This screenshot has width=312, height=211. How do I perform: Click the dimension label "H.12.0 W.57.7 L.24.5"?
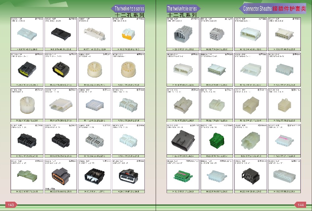[x=27, y=191]
